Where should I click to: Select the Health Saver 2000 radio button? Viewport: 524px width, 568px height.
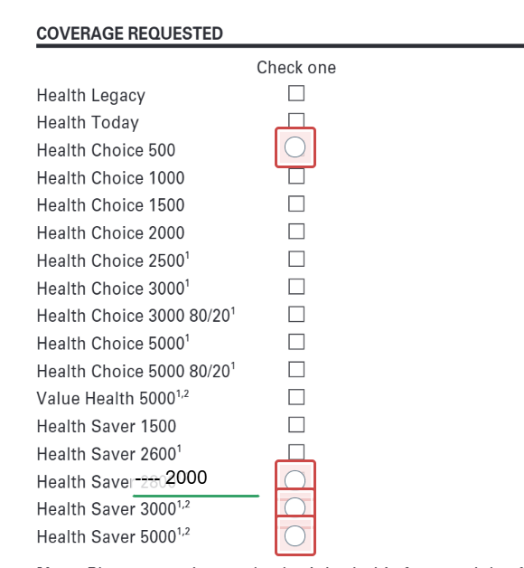(295, 480)
